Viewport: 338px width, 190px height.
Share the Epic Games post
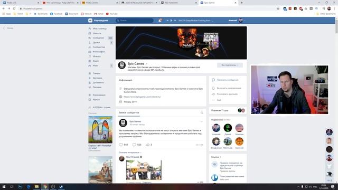(x=149, y=145)
